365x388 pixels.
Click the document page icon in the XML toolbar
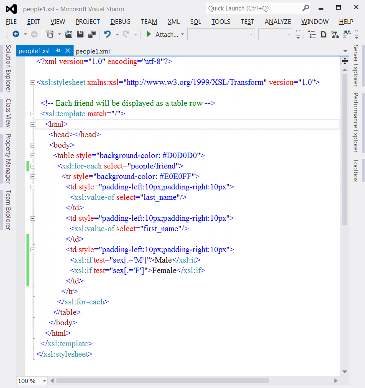coord(324,34)
